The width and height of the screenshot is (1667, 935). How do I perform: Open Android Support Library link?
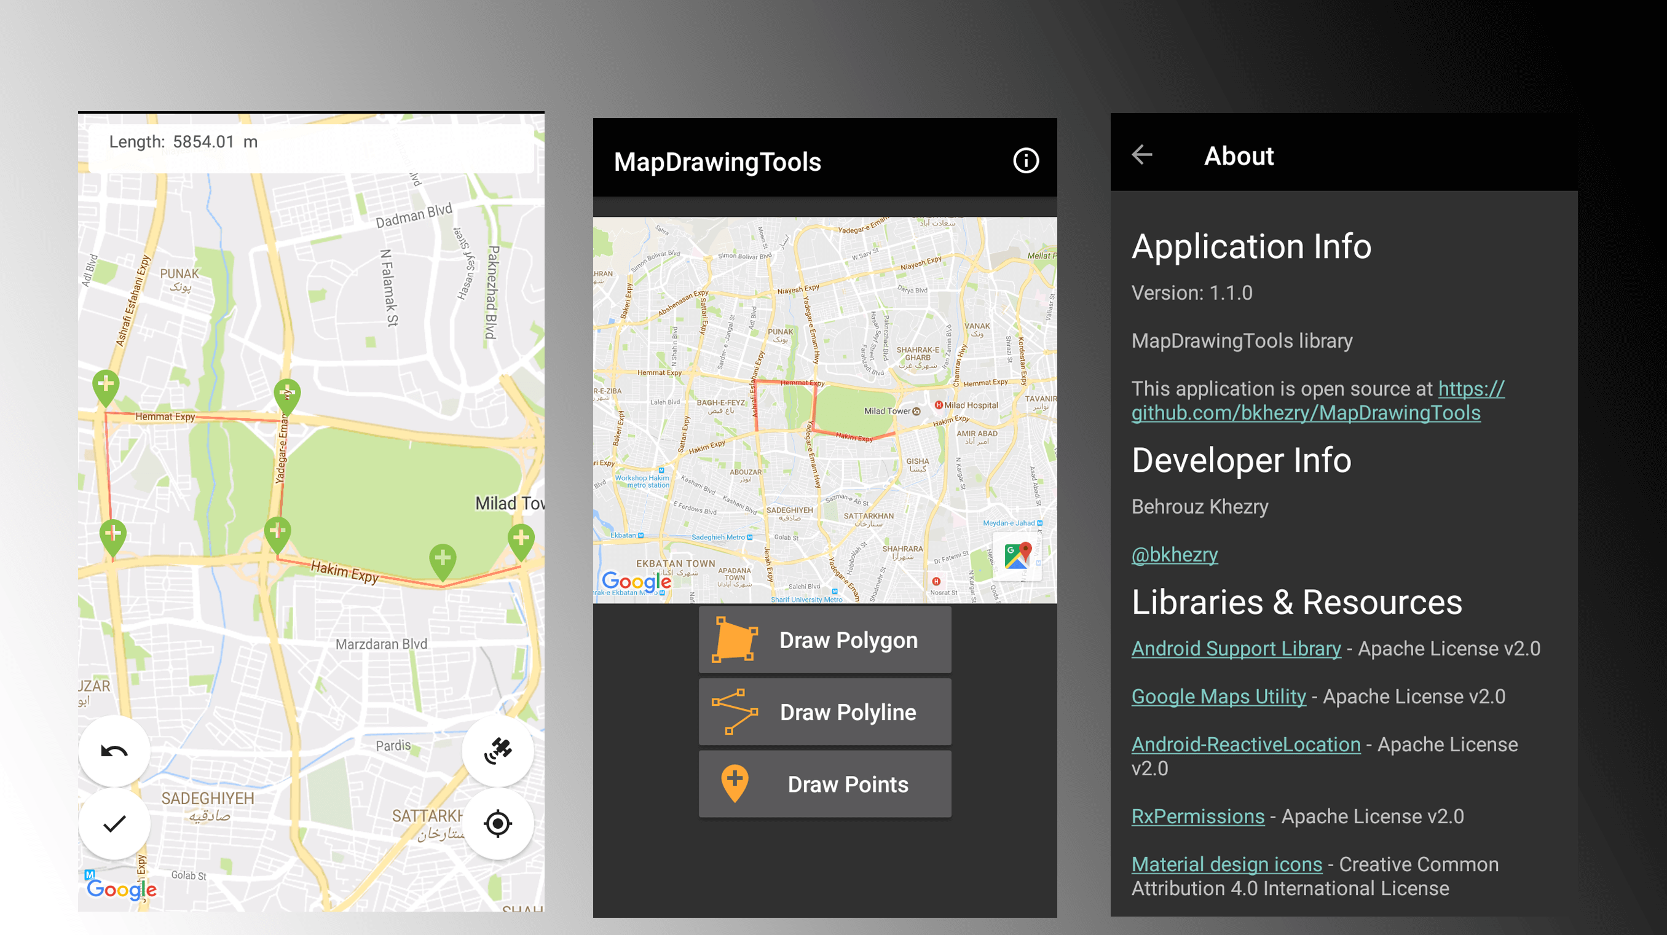pos(1235,649)
